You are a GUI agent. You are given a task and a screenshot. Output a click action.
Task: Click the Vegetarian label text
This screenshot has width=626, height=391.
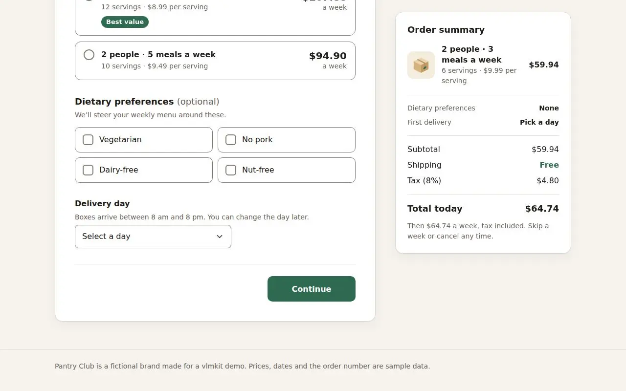120,140
